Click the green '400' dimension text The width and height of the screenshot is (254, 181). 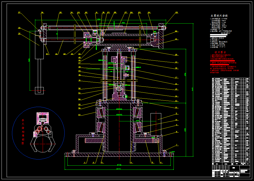(123, 23)
